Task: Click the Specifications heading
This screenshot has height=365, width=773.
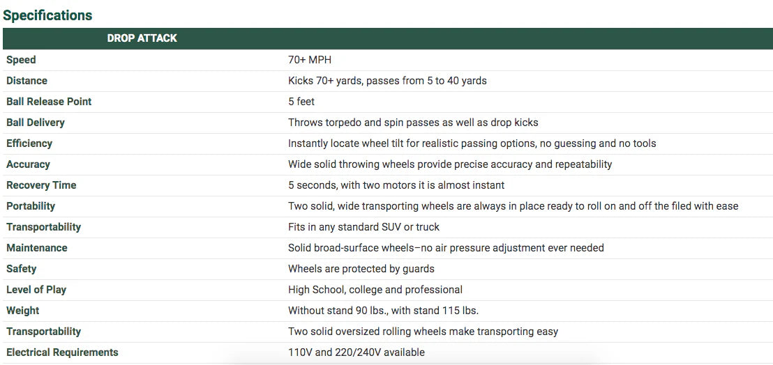Action: point(47,15)
